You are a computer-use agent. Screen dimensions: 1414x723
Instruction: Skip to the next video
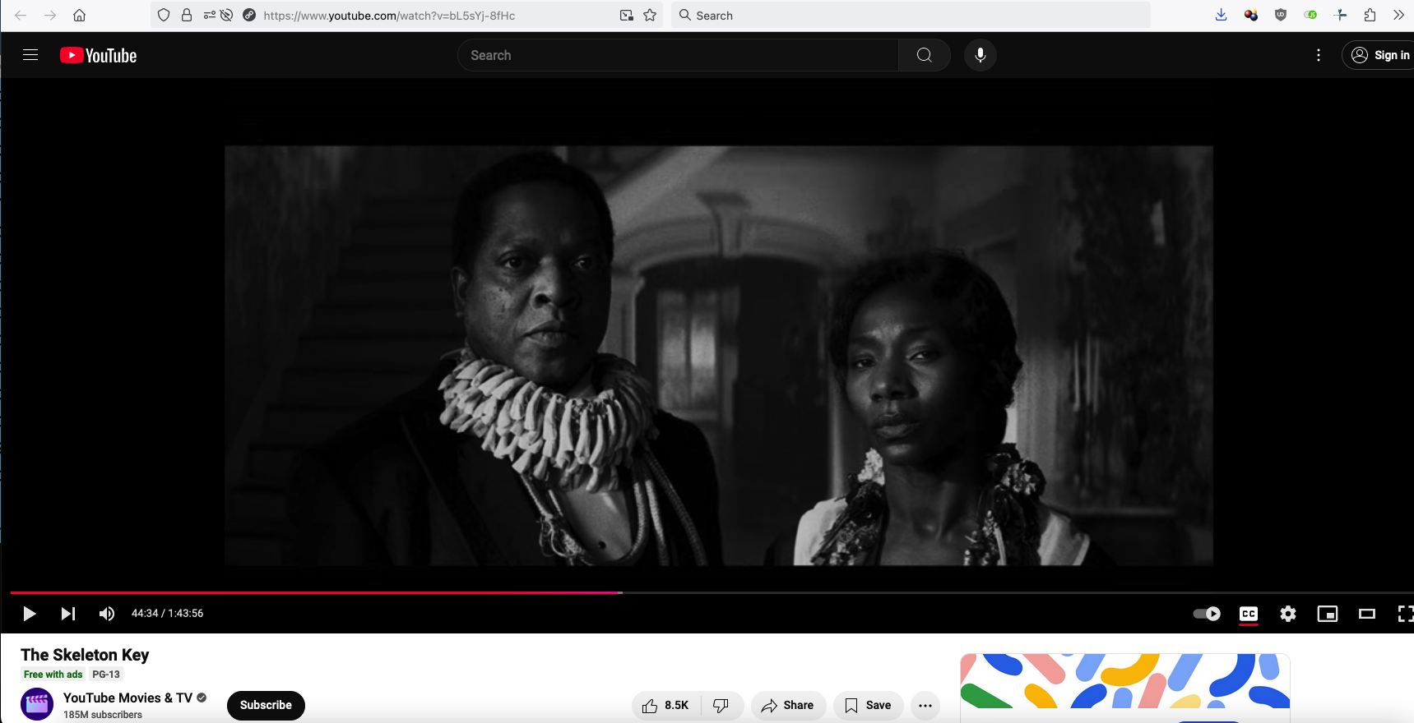(68, 614)
